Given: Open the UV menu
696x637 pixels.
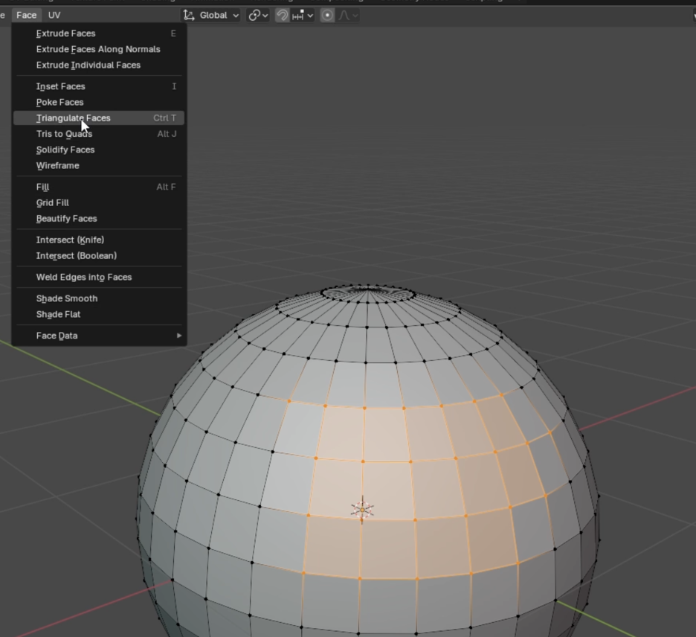Looking at the screenshot, I should 54,15.
